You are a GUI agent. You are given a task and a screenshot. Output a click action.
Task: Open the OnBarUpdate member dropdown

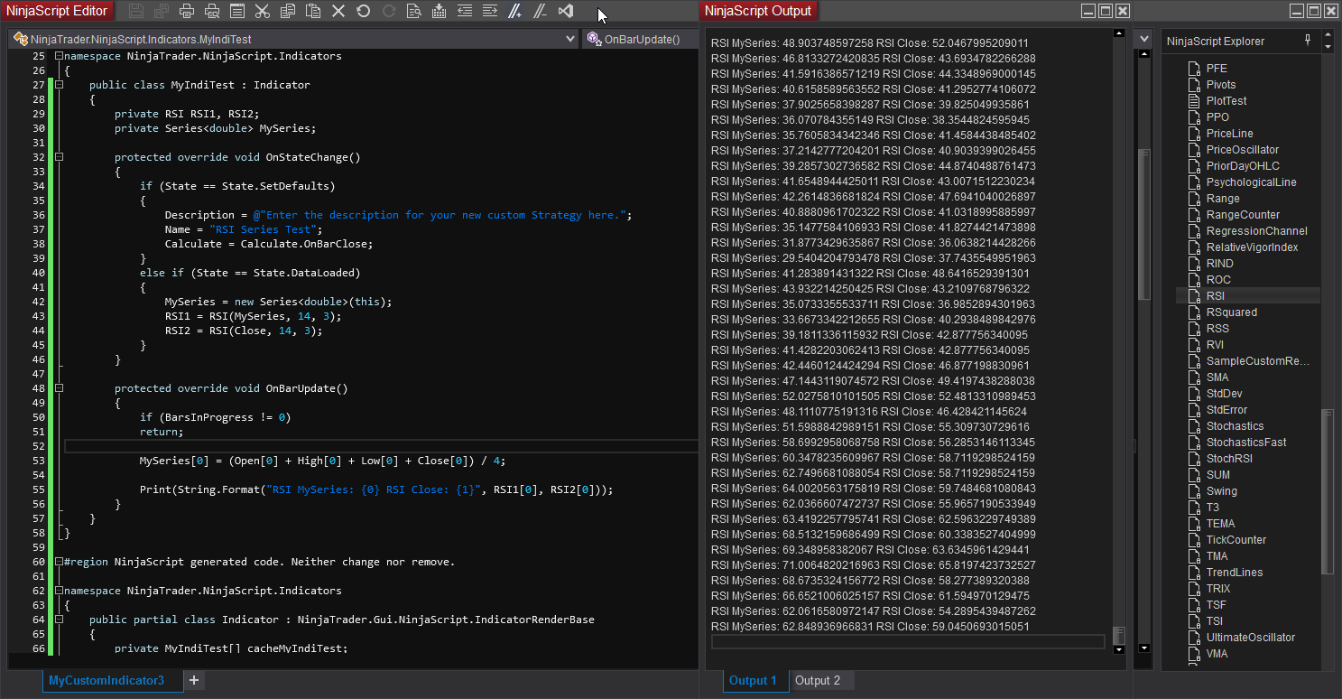tap(641, 40)
